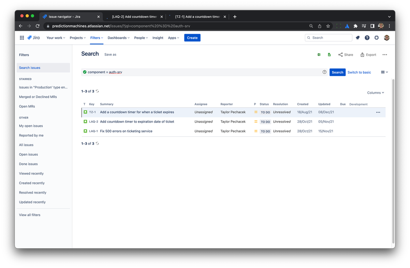Open the Done issues filter
Screen dimensions: 410x268
coord(28,164)
